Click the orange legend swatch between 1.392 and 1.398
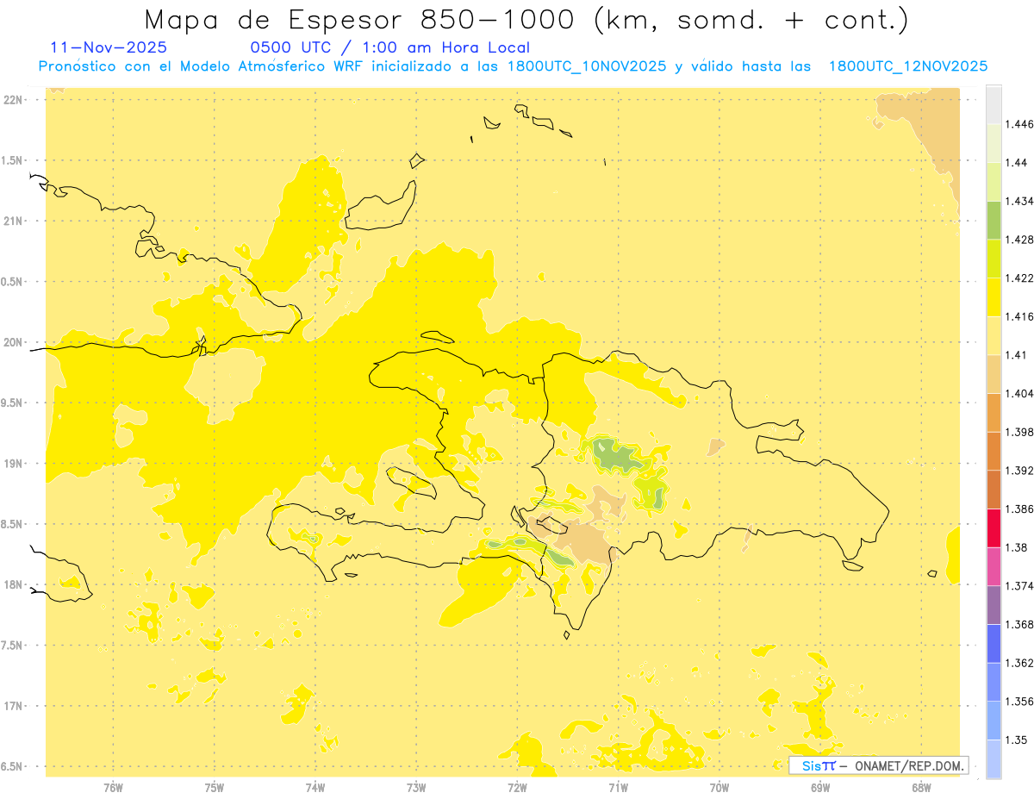1034x799 pixels. click(994, 451)
